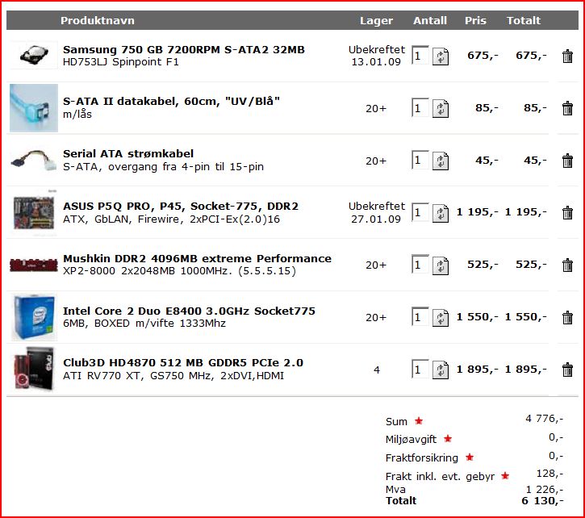Delete ASUS P5Q PRO motherboard from cart
This screenshot has width=585, height=518.
pos(567,213)
